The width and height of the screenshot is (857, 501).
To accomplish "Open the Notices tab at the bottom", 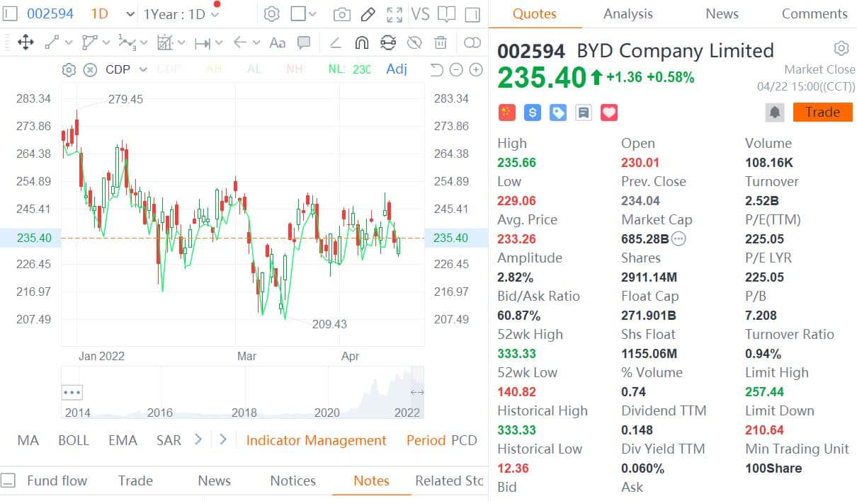I will coord(293,480).
